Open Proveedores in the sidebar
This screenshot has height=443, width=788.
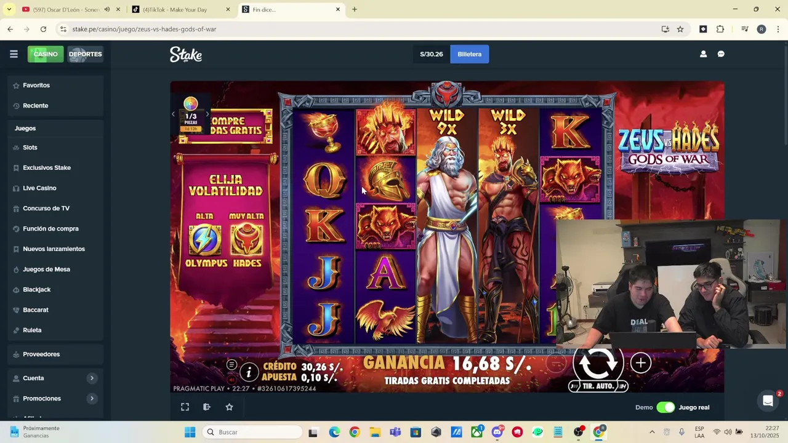(x=55, y=354)
